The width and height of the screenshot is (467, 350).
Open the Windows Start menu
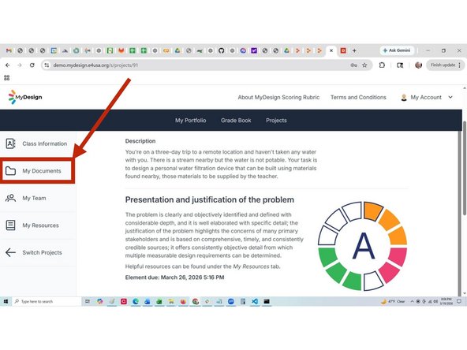6,301
